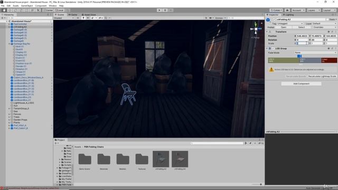Click Recalculate Lightmap Scale button

(322, 76)
